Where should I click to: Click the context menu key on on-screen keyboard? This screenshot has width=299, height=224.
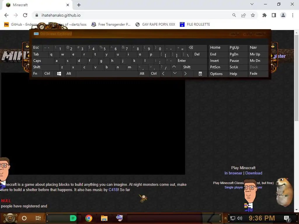point(200,74)
